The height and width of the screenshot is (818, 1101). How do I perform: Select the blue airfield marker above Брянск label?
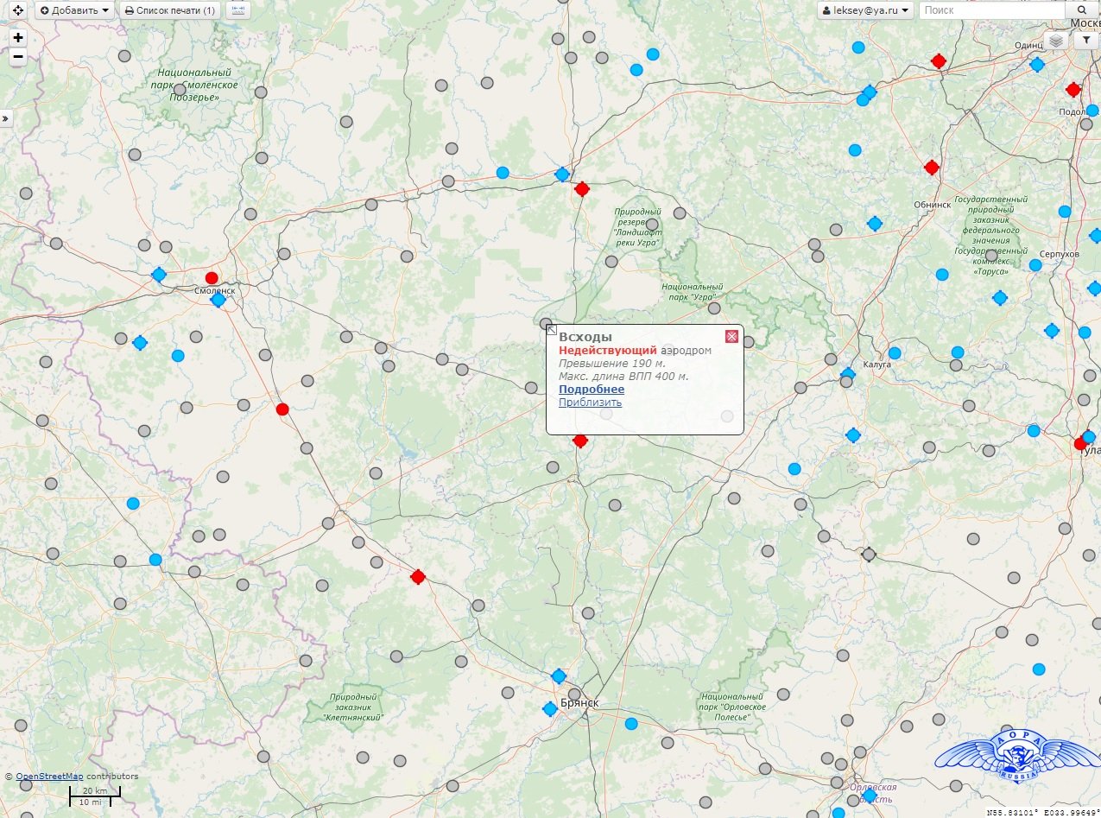[x=559, y=675]
